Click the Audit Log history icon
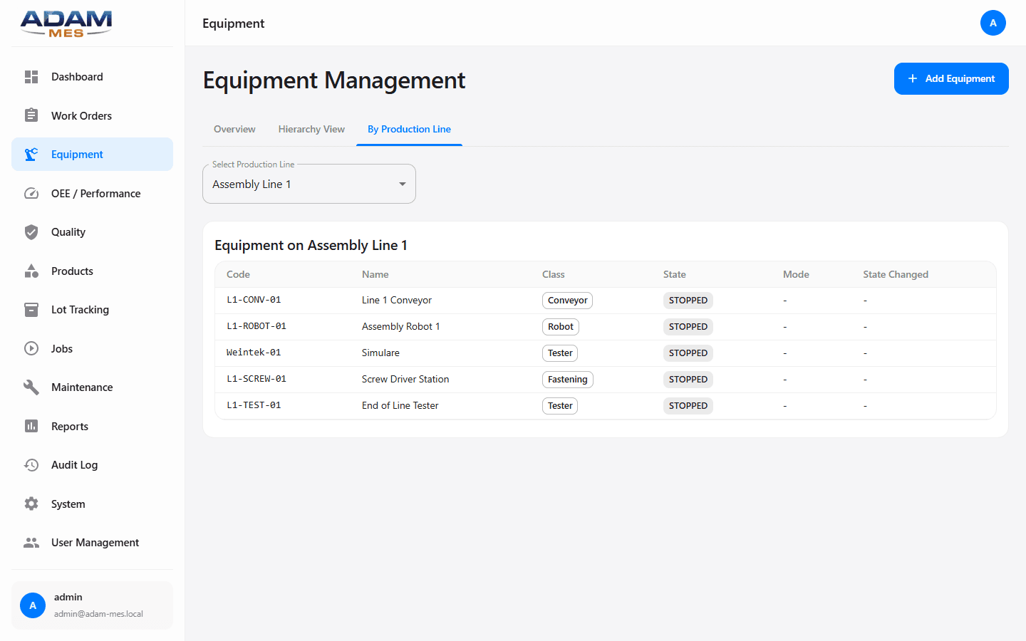Viewport: 1026px width, 641px height. click(31, 464)
